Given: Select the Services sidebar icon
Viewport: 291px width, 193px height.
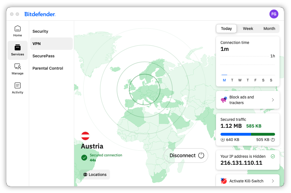Looking at the screenshot, I should point(17,48).
